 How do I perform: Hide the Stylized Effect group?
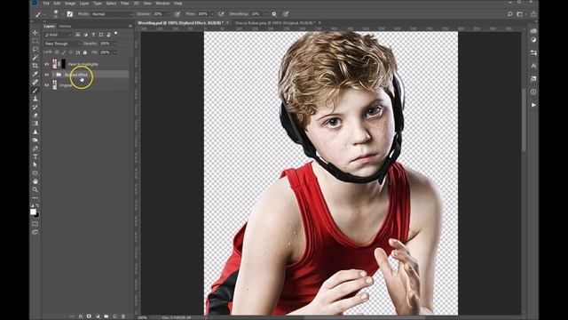[x=47, y=75]
